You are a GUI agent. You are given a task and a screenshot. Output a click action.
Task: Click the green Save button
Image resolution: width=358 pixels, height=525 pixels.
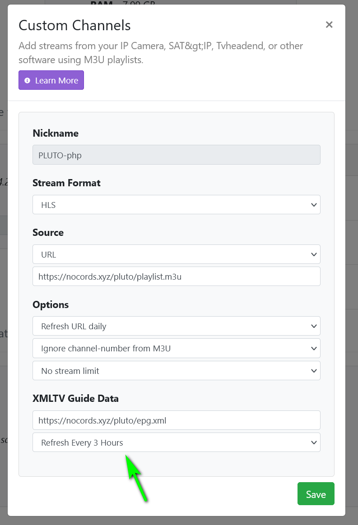(316, 493)
